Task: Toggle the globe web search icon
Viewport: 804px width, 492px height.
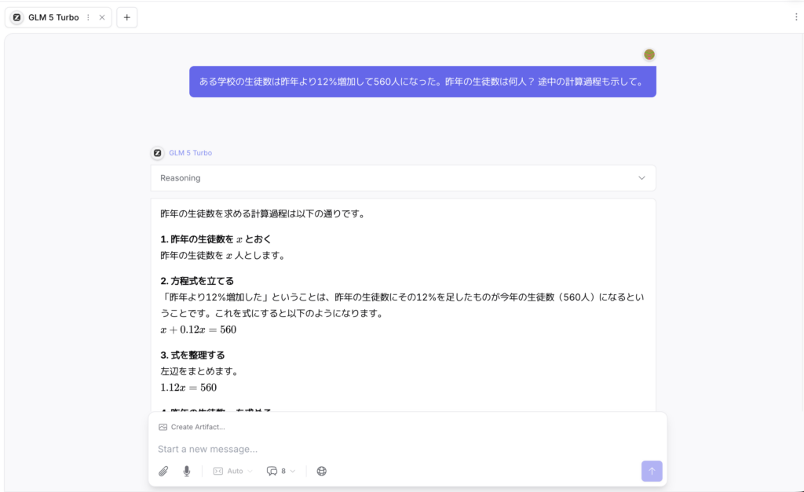Action: (x=321, y=471)
